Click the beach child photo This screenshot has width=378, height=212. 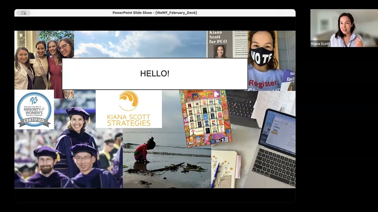point(167,158)
